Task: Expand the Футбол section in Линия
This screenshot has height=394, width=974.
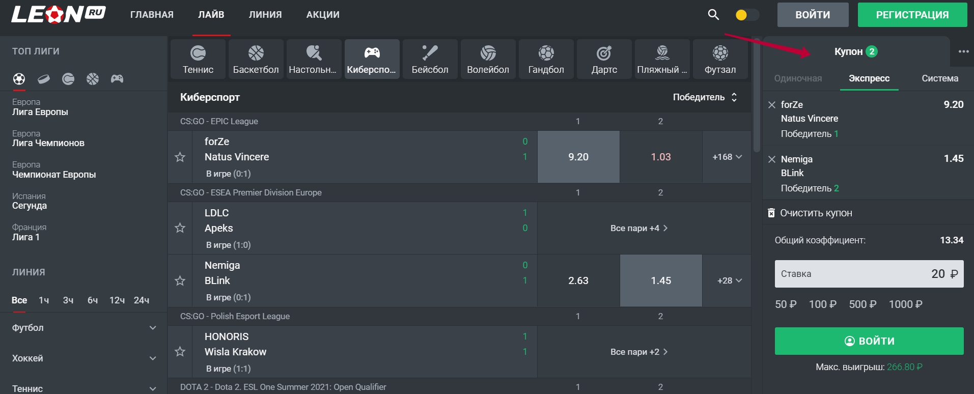Action: [x=84, y=328]
